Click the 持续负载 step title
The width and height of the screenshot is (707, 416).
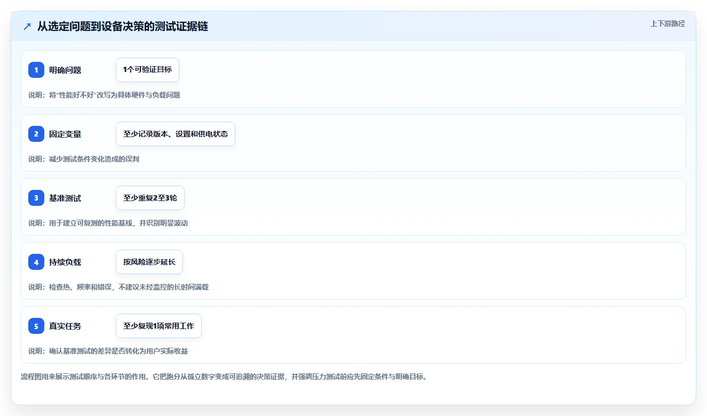(65, 262)
